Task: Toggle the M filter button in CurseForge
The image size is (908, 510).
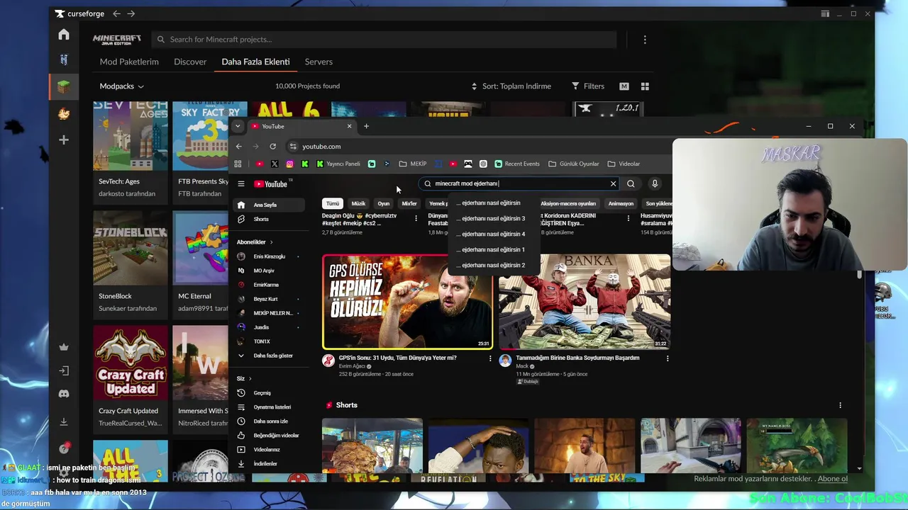Action: (624, 86)
